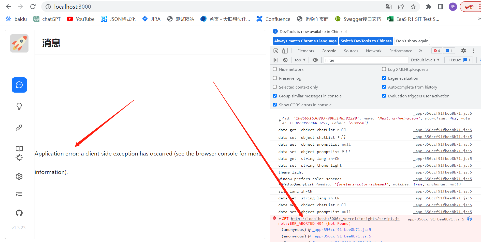
Task: Click the Switch DevTools to Chinese button
Action: (366, 41)
